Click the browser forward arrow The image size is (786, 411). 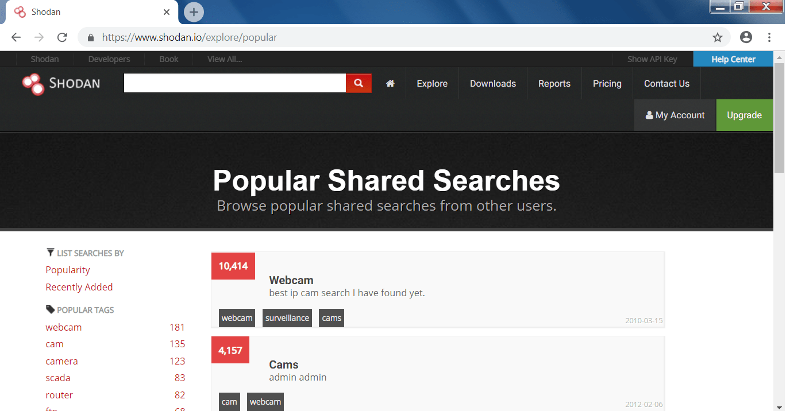pyautogui.click(x=39, y=37)
